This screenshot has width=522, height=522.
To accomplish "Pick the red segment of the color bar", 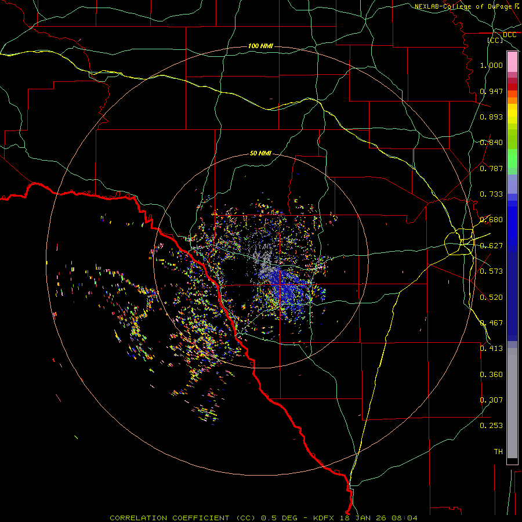I will pyautogui.click(x=512, y=87).
